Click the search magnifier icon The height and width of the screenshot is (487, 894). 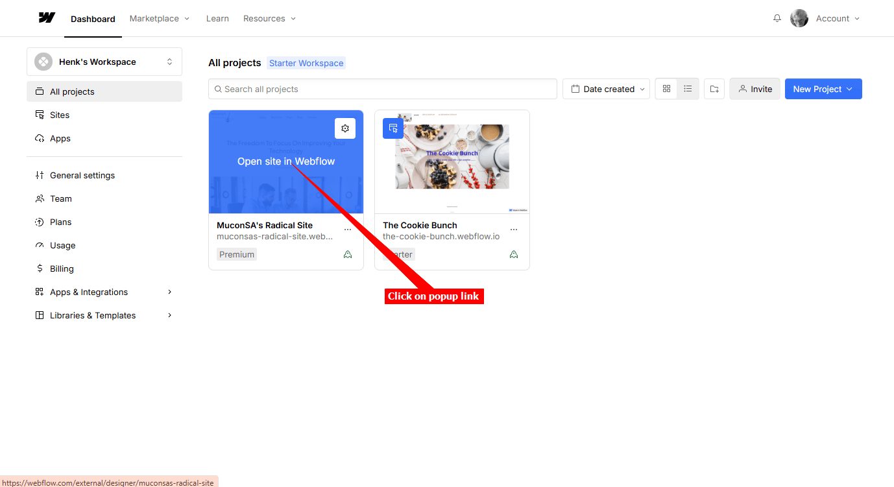coord(218,89)
